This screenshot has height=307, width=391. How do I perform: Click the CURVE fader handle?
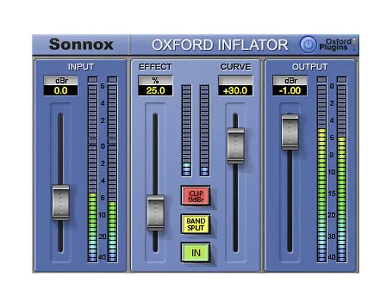coord(236,146)
